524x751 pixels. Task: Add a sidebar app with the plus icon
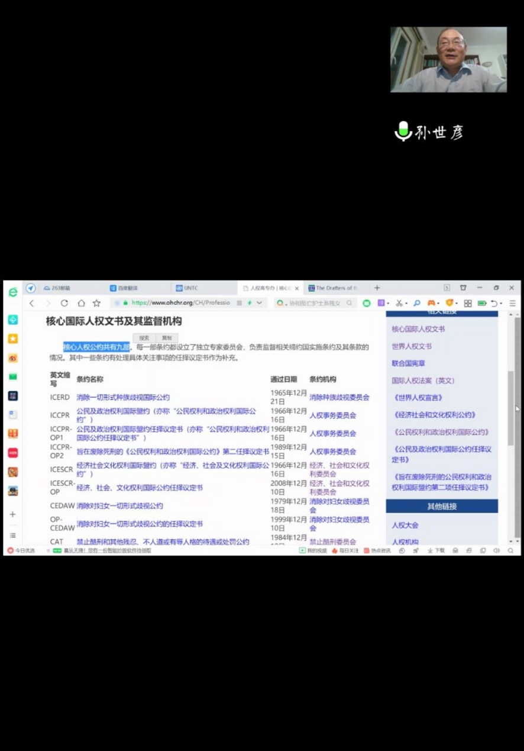(x=12, y=514)
